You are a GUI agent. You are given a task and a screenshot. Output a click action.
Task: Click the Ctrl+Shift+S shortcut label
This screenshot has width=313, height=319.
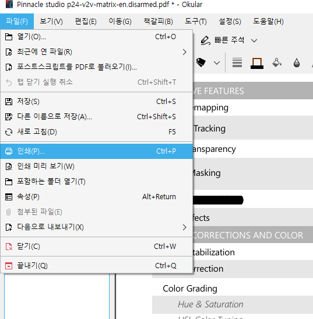pyautogui.click(x=156, y=117)
